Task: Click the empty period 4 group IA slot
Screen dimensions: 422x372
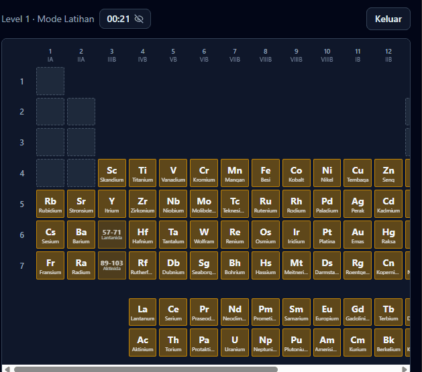Action: 50,173
